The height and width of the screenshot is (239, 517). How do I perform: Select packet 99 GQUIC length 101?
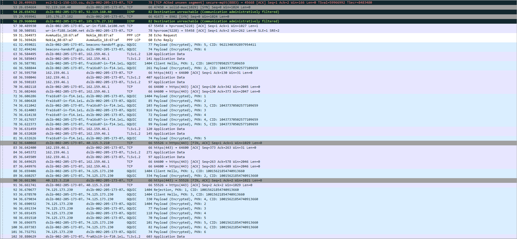click(x=258, y=222)
